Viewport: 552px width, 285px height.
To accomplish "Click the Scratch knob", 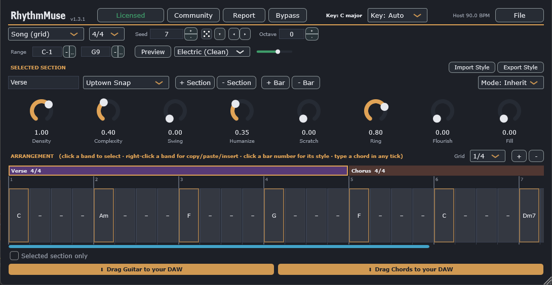I will tap(309, 110).
